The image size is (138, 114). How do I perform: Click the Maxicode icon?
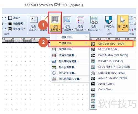[x=93, y=73]
